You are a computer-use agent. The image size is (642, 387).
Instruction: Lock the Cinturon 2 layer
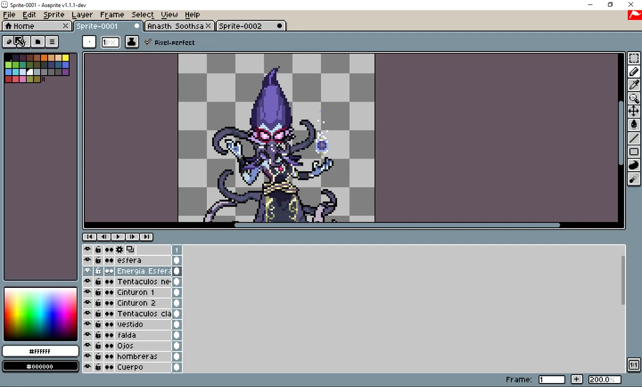(98, 303)
